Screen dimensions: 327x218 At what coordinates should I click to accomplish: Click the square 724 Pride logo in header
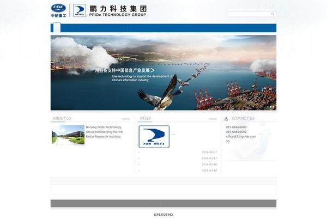click(80, 10)
